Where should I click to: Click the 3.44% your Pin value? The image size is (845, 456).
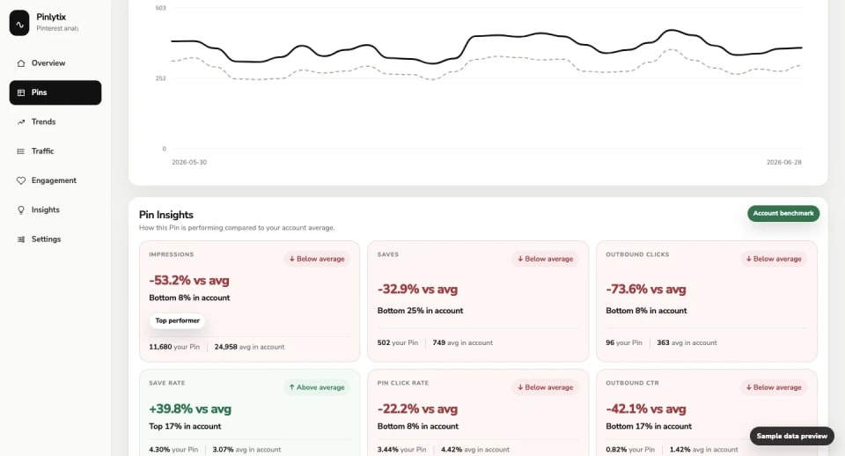402,450
